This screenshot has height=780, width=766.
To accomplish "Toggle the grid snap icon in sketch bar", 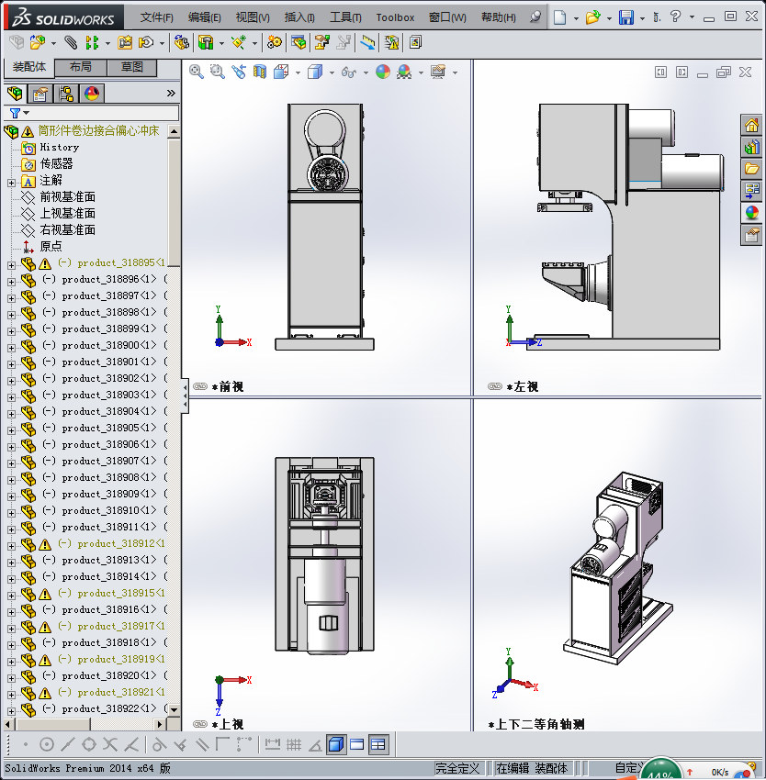I will pyautogui.click(x=294, y=744).
